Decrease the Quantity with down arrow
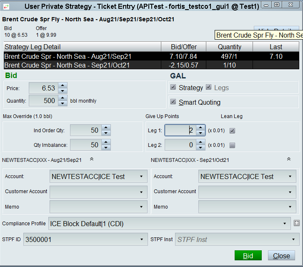This screenshot has width=303, height=267. coord(63,103)
